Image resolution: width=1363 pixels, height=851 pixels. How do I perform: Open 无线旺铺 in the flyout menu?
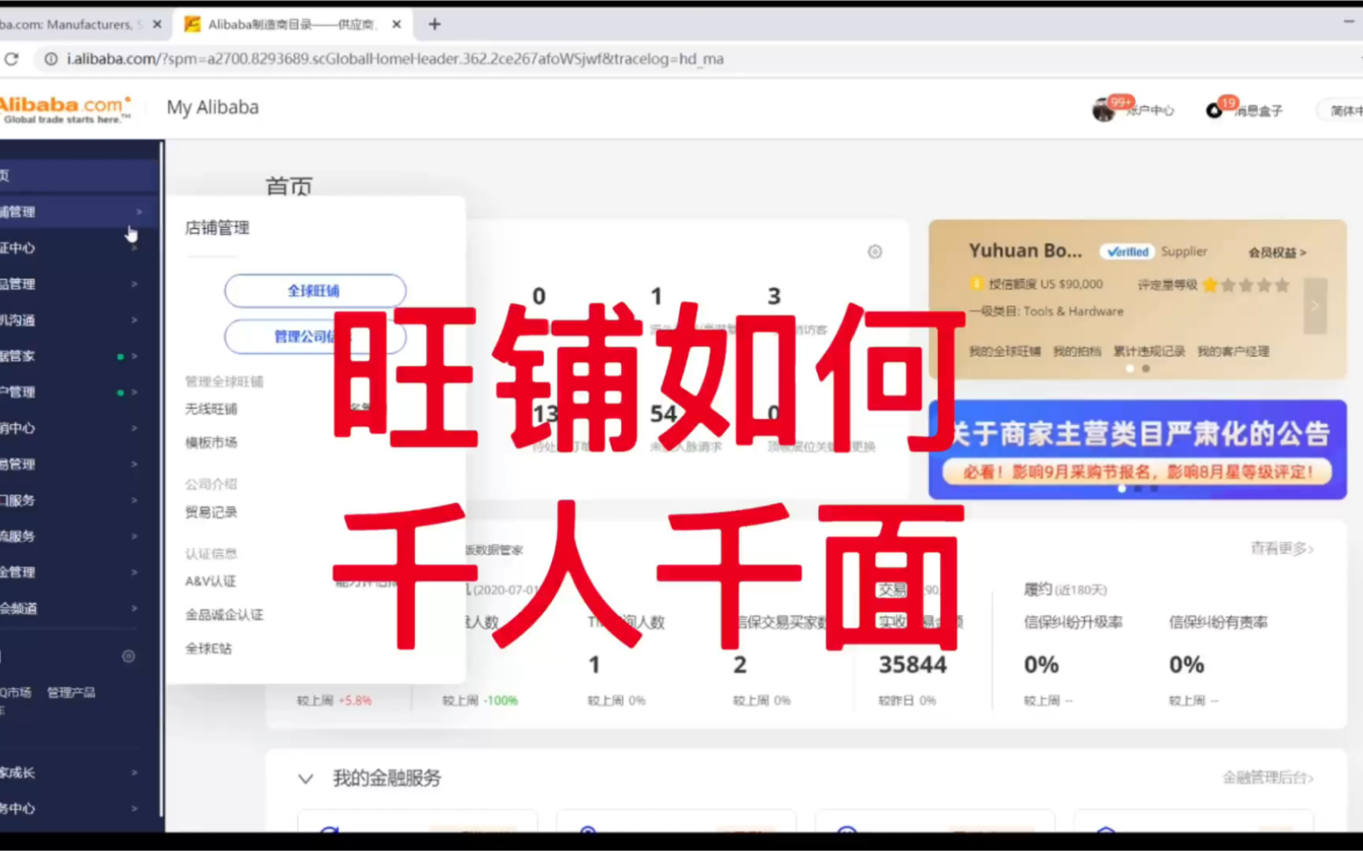(211, 409)
